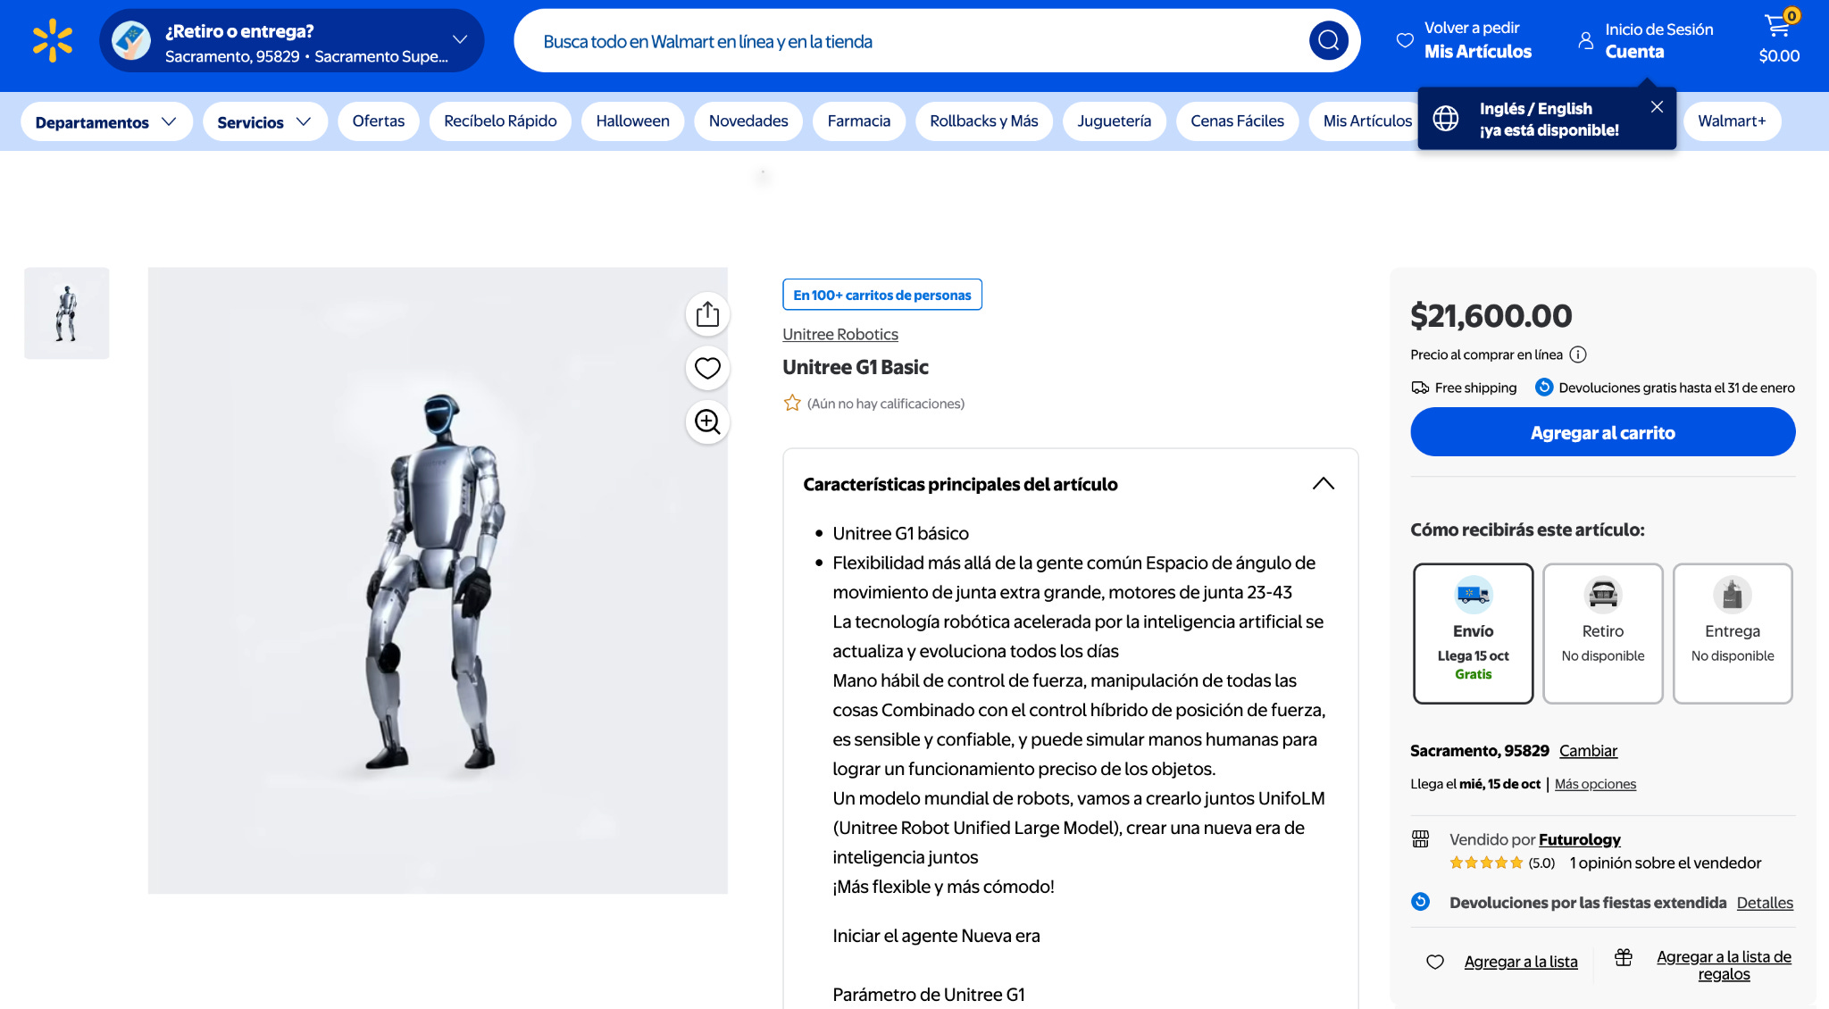Select the Retiro pickup option
Screen dimensions: 1829x1009
(x=1602, y=633)
